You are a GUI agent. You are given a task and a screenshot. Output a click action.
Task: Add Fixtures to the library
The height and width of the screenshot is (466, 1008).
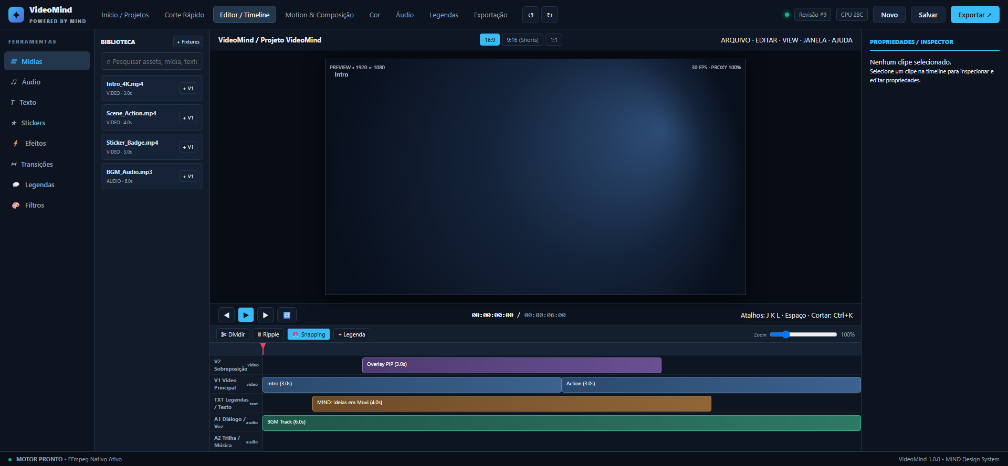(188, 41)
